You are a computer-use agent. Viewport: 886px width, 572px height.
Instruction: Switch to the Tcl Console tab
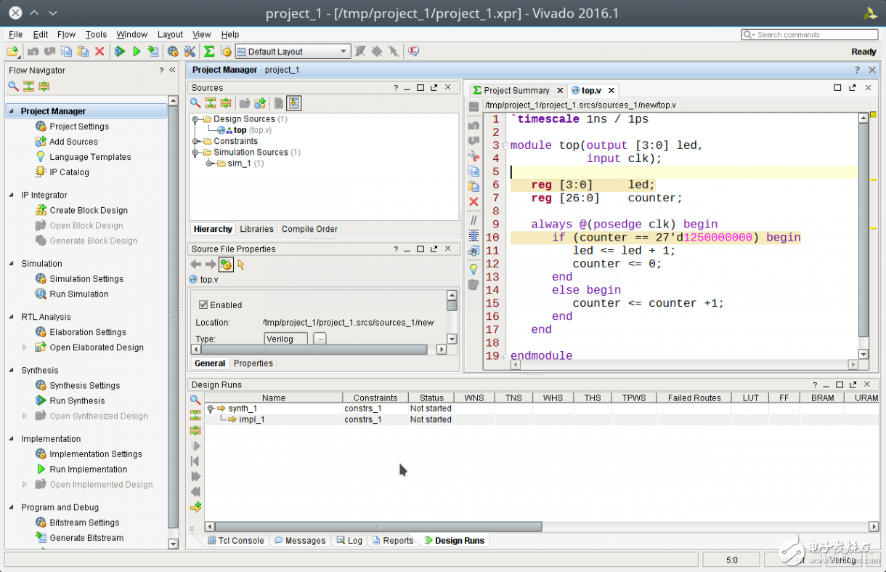[235, 541]
